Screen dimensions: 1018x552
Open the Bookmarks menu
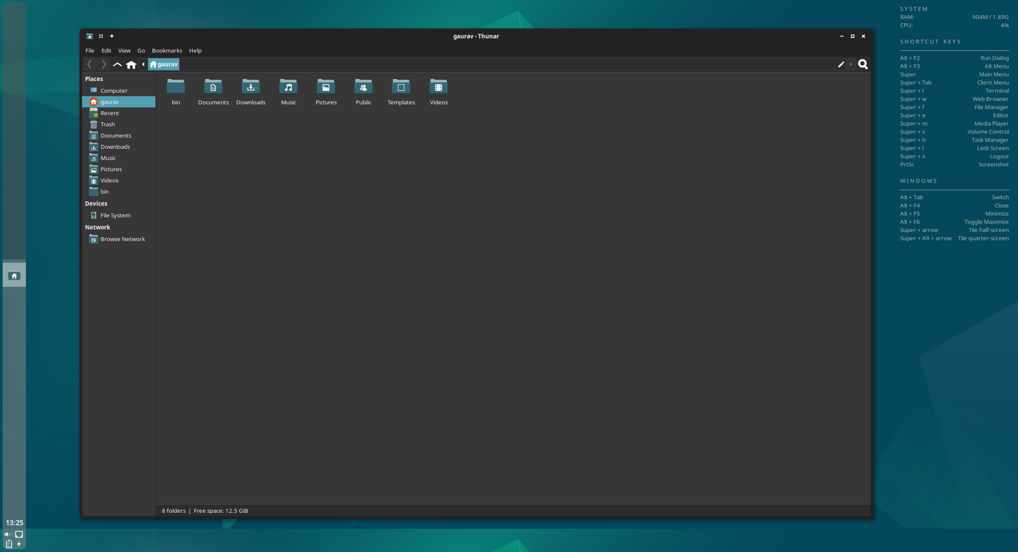pos(167,50)
